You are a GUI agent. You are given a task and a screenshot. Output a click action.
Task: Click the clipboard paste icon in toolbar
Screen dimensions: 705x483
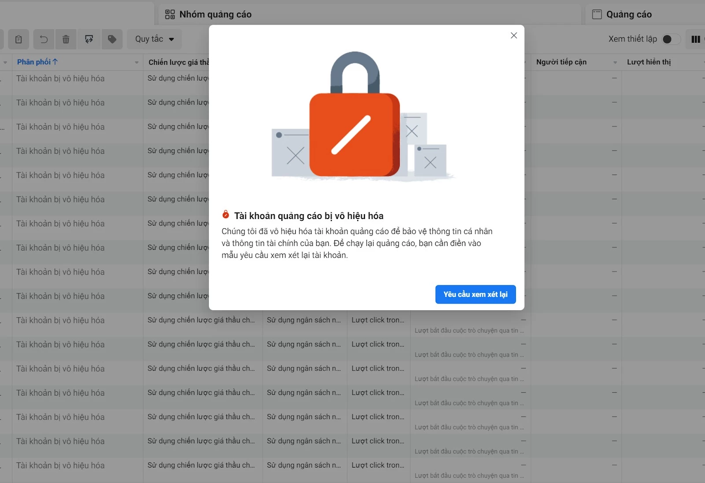[x=19, y=39]
